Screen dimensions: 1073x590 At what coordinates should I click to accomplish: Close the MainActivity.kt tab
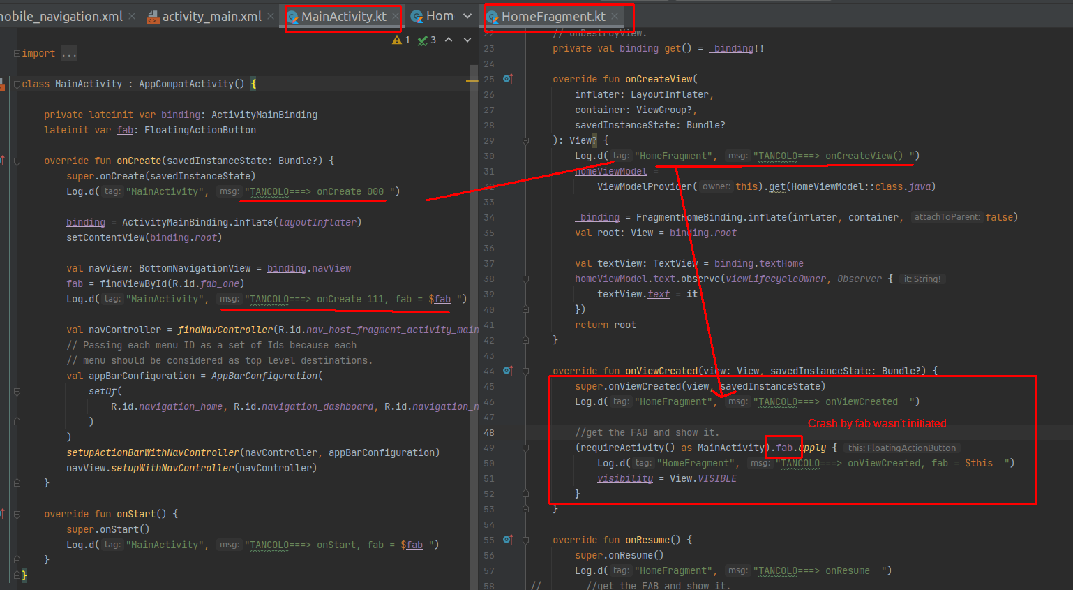[x=396, y=16]
